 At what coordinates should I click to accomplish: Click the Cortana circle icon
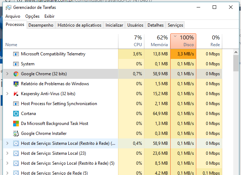tap(16, 114)
